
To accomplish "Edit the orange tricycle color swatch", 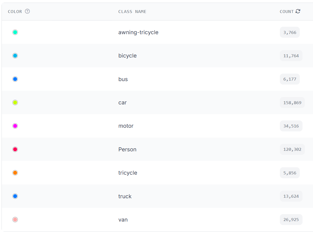I will tap(15, 173).
